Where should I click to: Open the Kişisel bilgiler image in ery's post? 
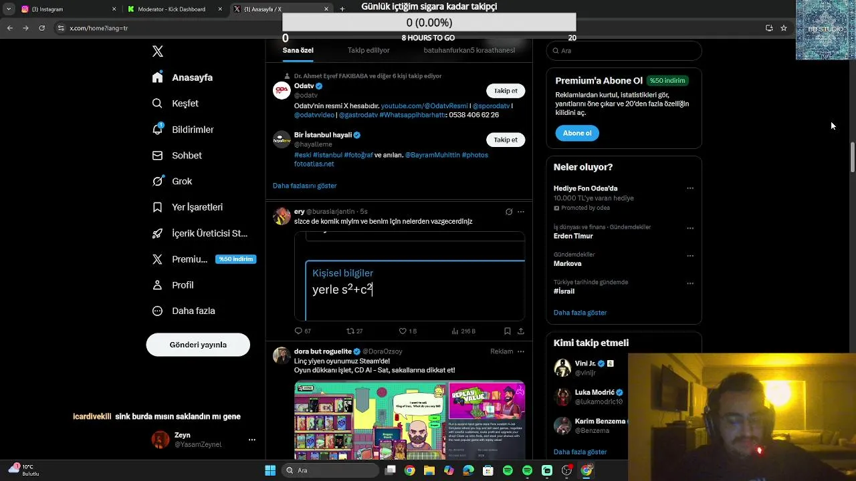pos(409,276)
